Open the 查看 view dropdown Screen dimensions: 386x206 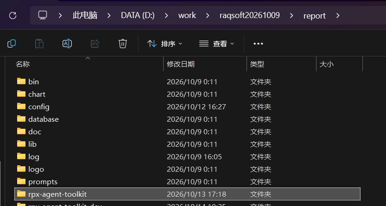(x=217, y=44)
